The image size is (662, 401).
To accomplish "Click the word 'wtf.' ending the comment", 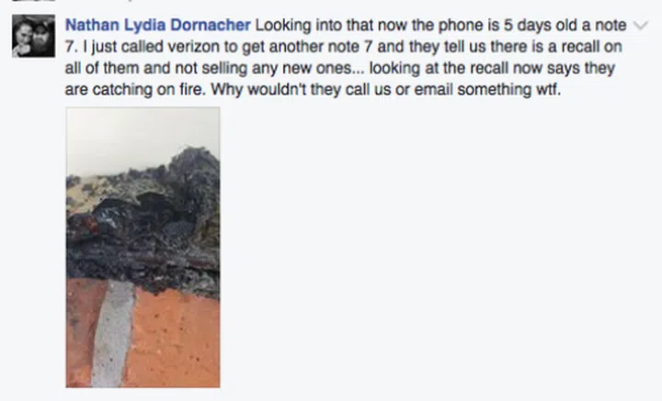I will click(548, 89).
